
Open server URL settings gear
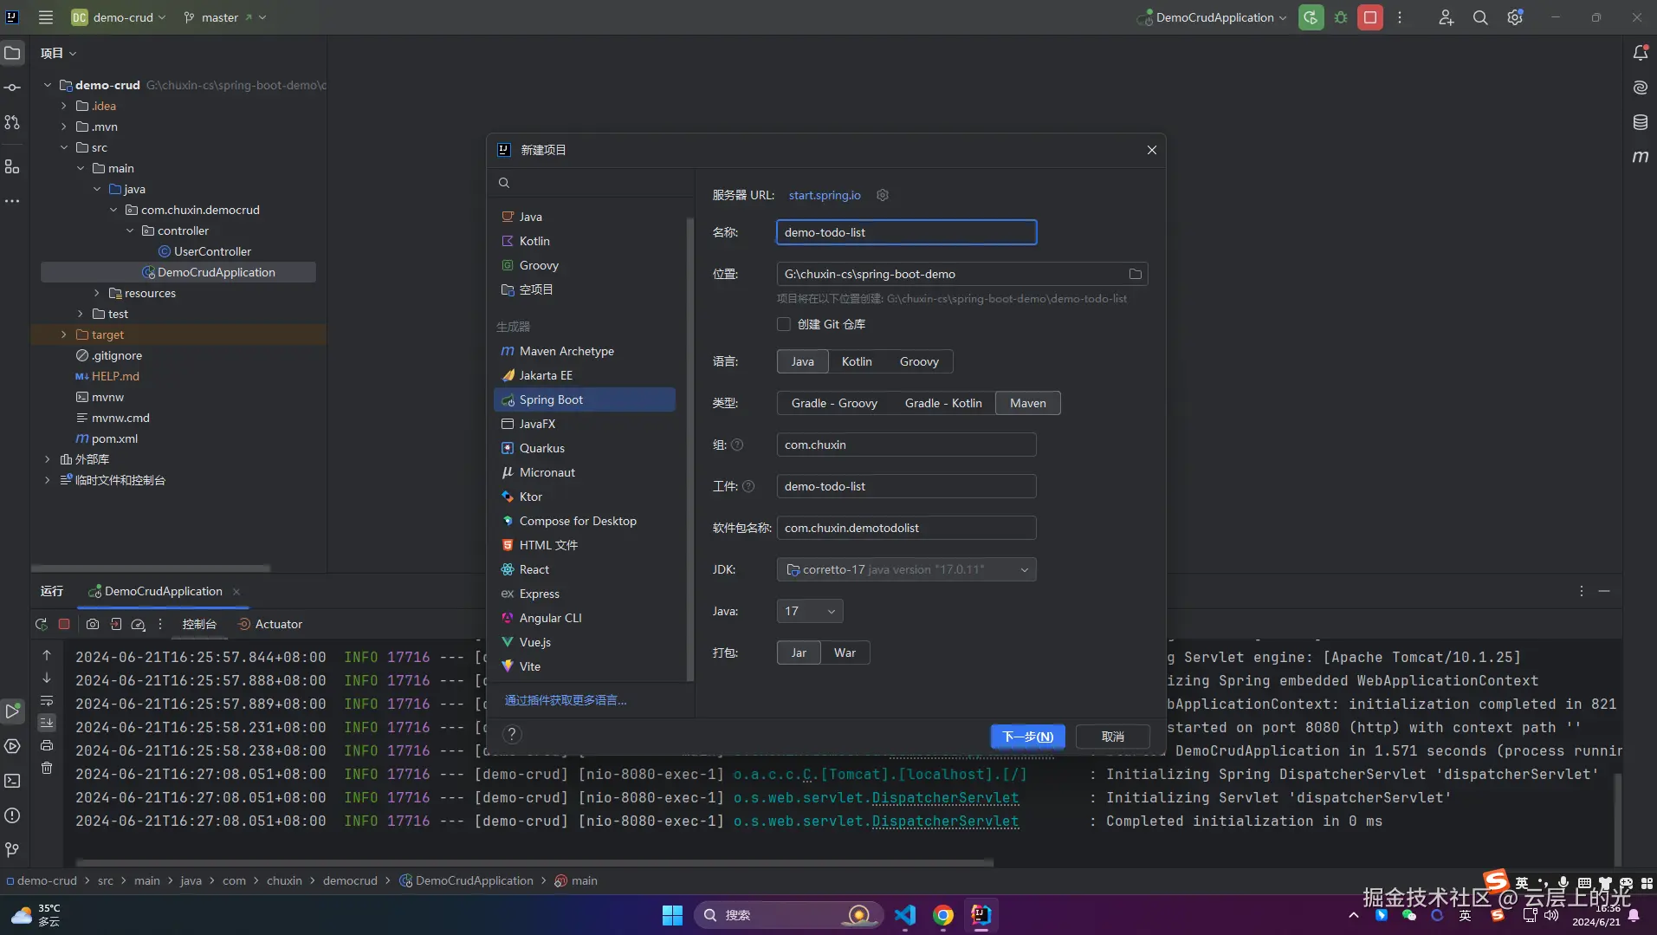(x=883, y=195)
